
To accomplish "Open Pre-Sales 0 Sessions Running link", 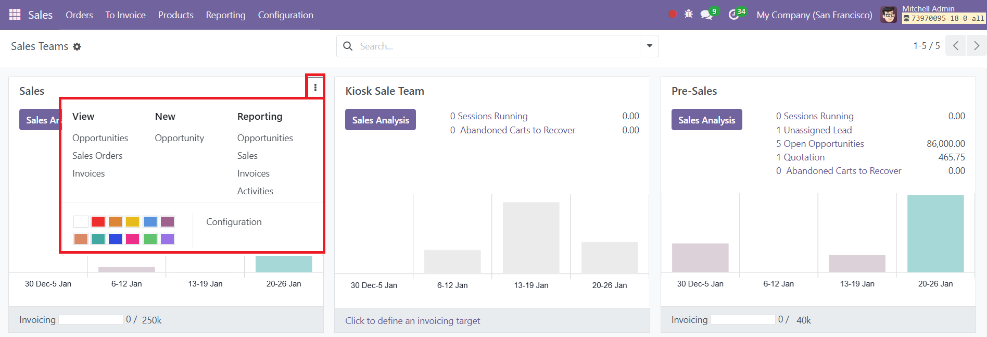I will click(815, 116).
